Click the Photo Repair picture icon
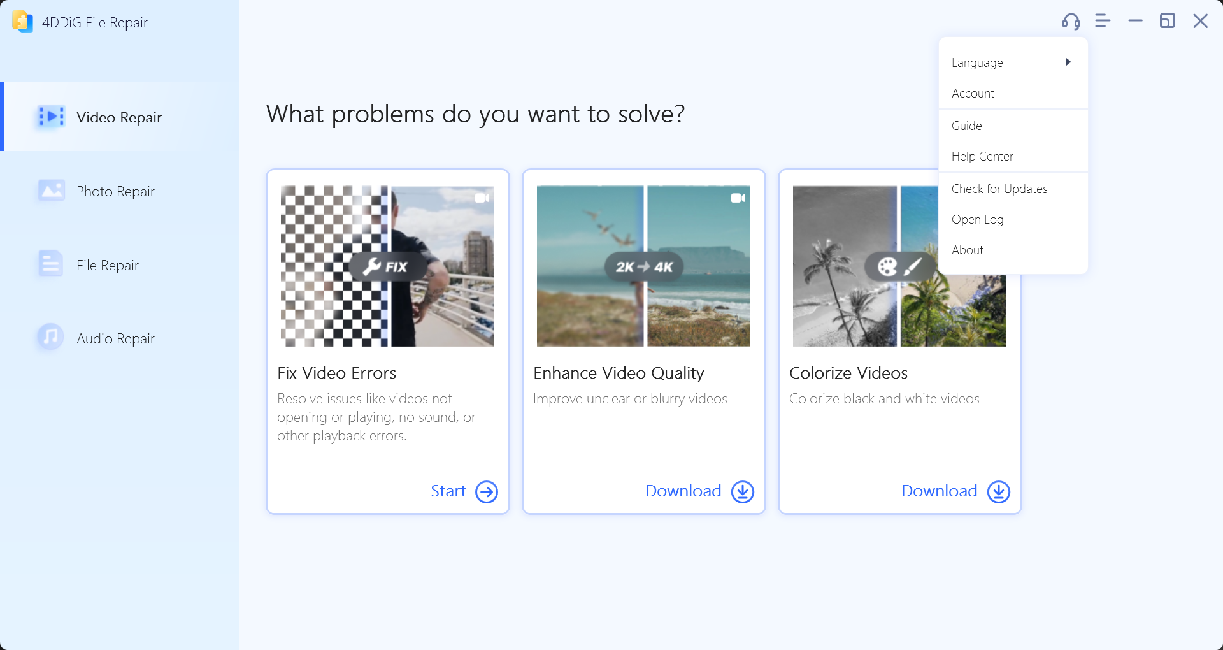Viewport: 1223px width, 650px height. (x=51, y=191)
